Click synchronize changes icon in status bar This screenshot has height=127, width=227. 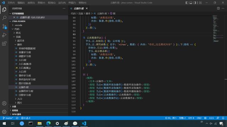pyautogui.click(x=17, y=118)
